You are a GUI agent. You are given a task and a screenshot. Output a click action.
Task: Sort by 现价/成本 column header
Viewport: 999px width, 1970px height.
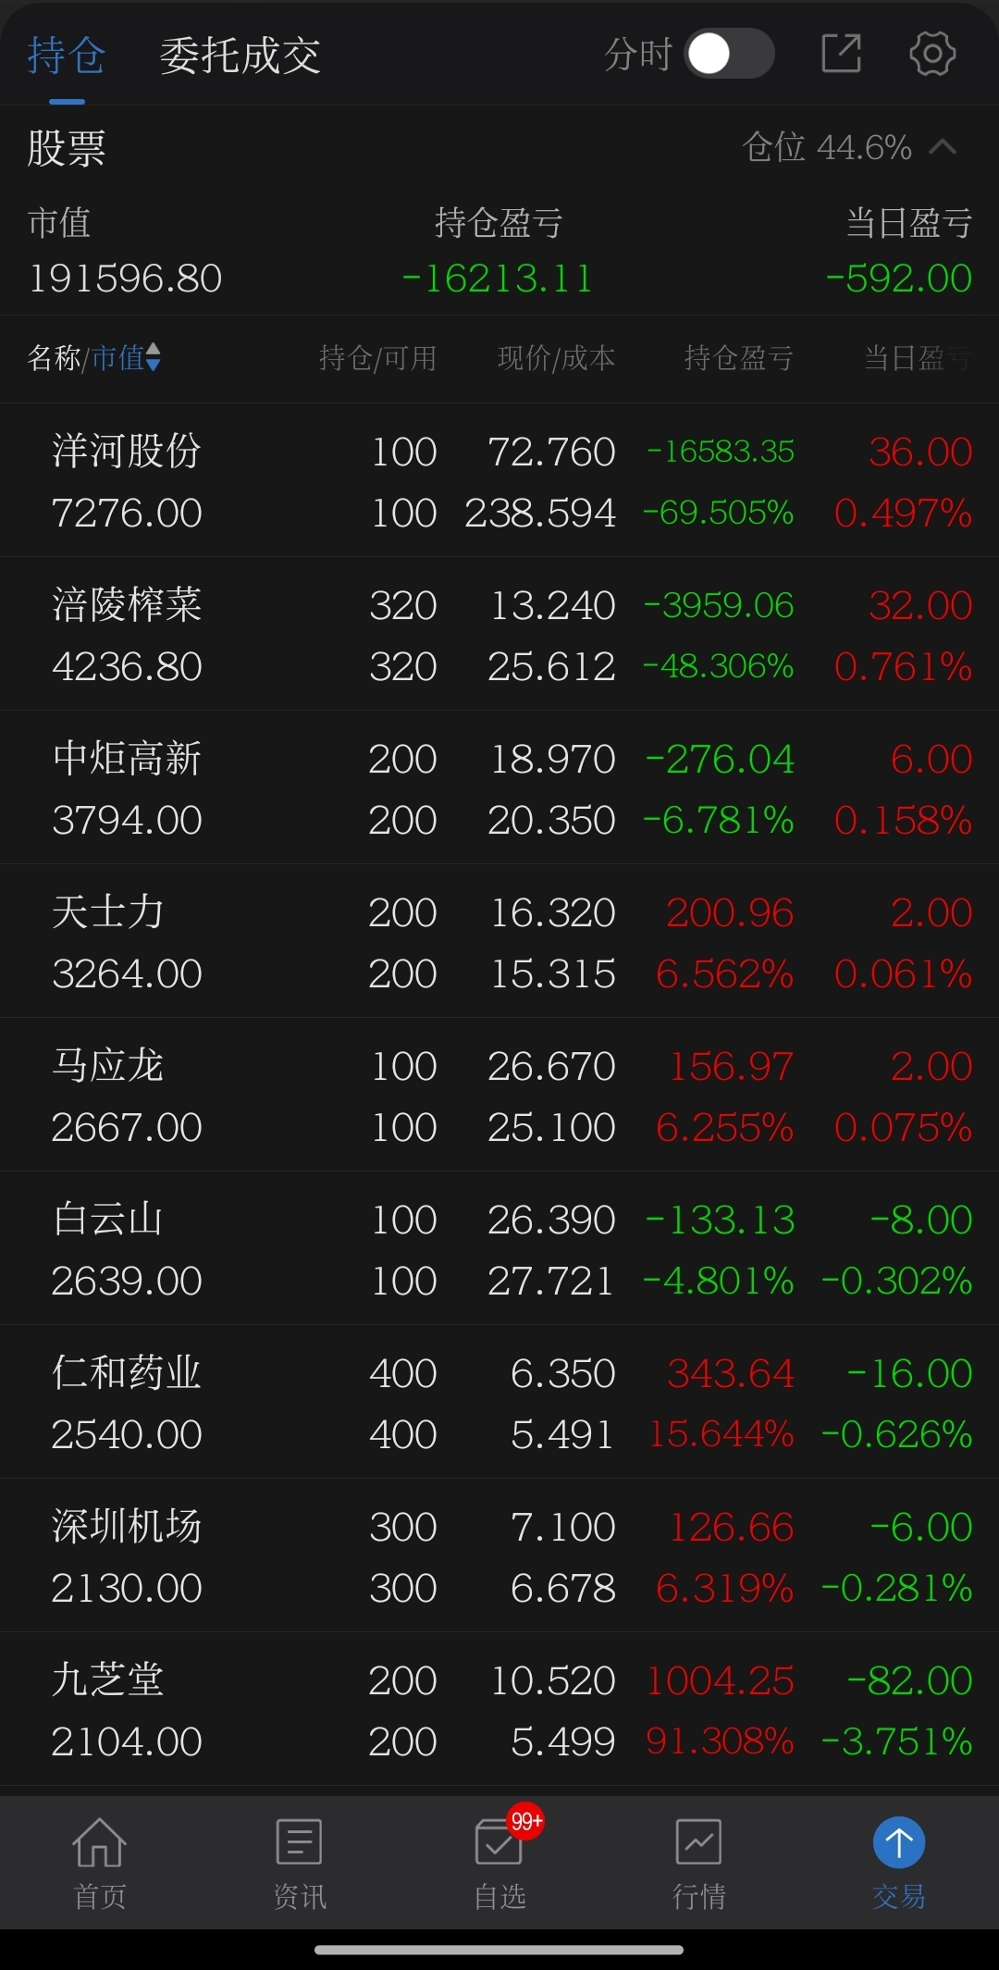click(556, 358)
